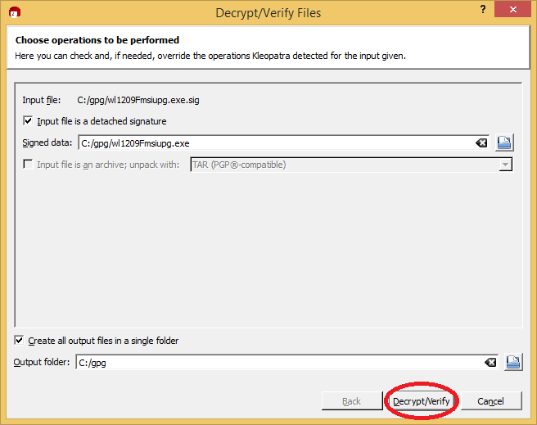Click the Back button
Image resolution: width=537 pixels, height=425 pixels.
(352, 401)
